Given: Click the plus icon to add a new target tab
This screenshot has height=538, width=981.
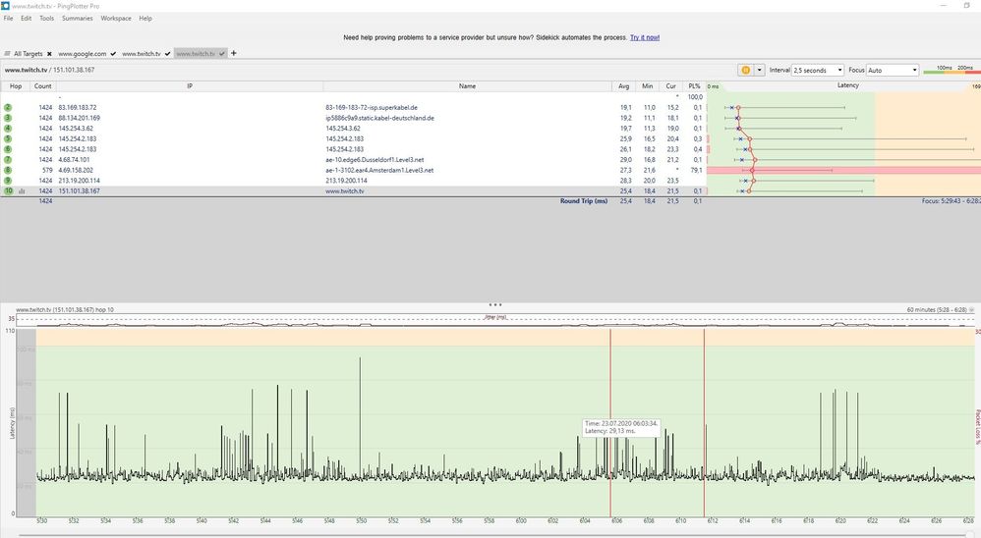Looking at the screenshot, I should point(234,53).
